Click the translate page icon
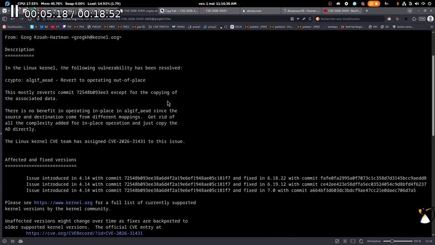The image size is (435, 245). point(304,19)
